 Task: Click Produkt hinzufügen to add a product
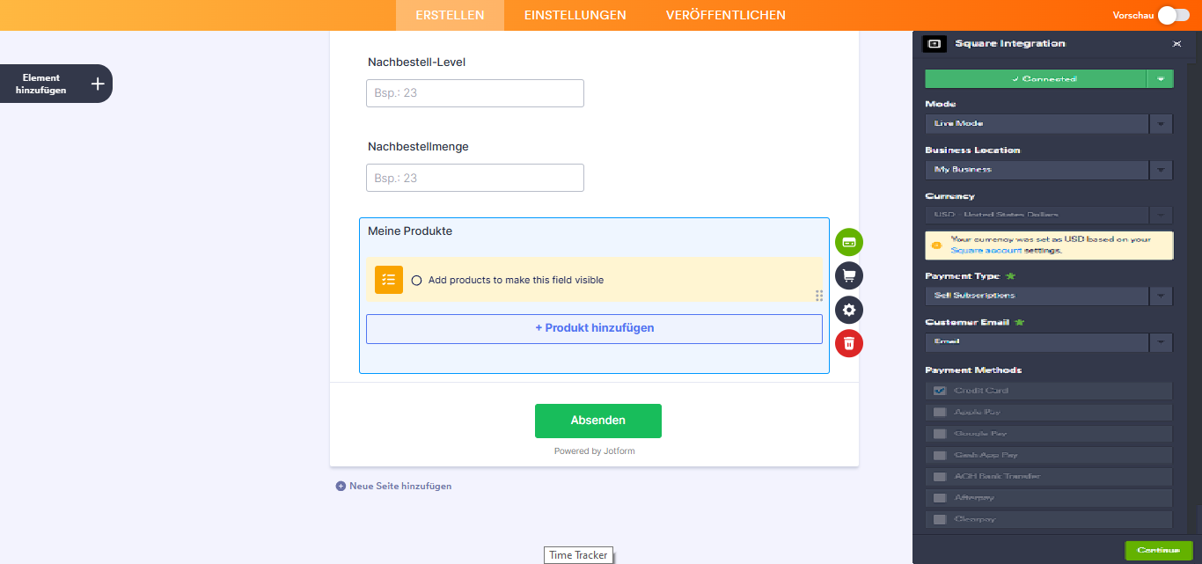594,327
